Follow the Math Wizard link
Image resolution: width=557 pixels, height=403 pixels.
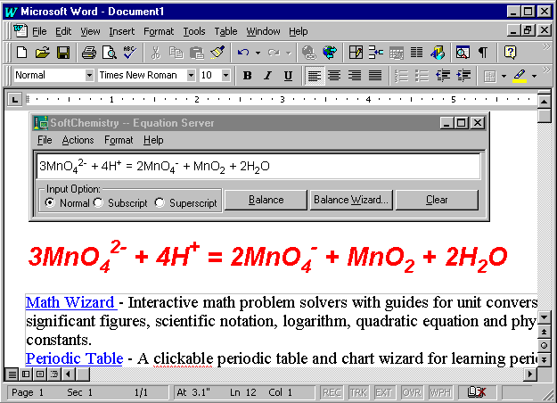70,302
